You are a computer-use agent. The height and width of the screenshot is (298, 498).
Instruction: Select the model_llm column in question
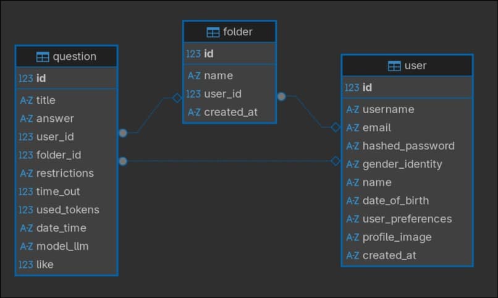pos(66,246)
